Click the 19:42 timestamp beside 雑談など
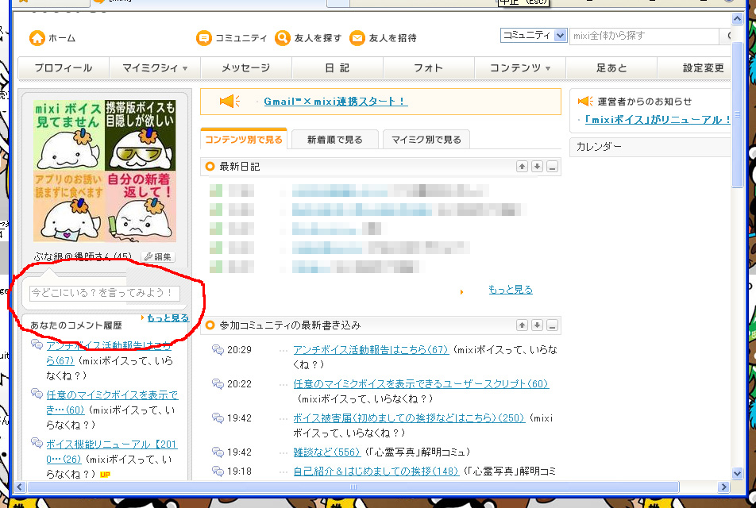The image size is (756, 508). click(239, 452)
